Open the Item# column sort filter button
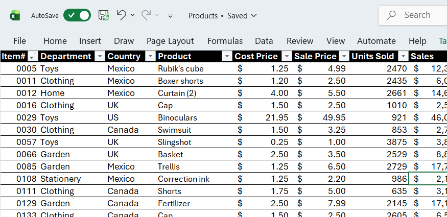 [x=32, y=56]
